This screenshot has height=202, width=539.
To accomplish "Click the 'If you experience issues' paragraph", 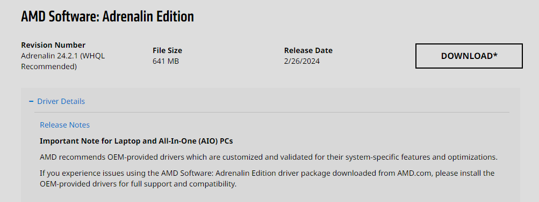I will point(267,178).
